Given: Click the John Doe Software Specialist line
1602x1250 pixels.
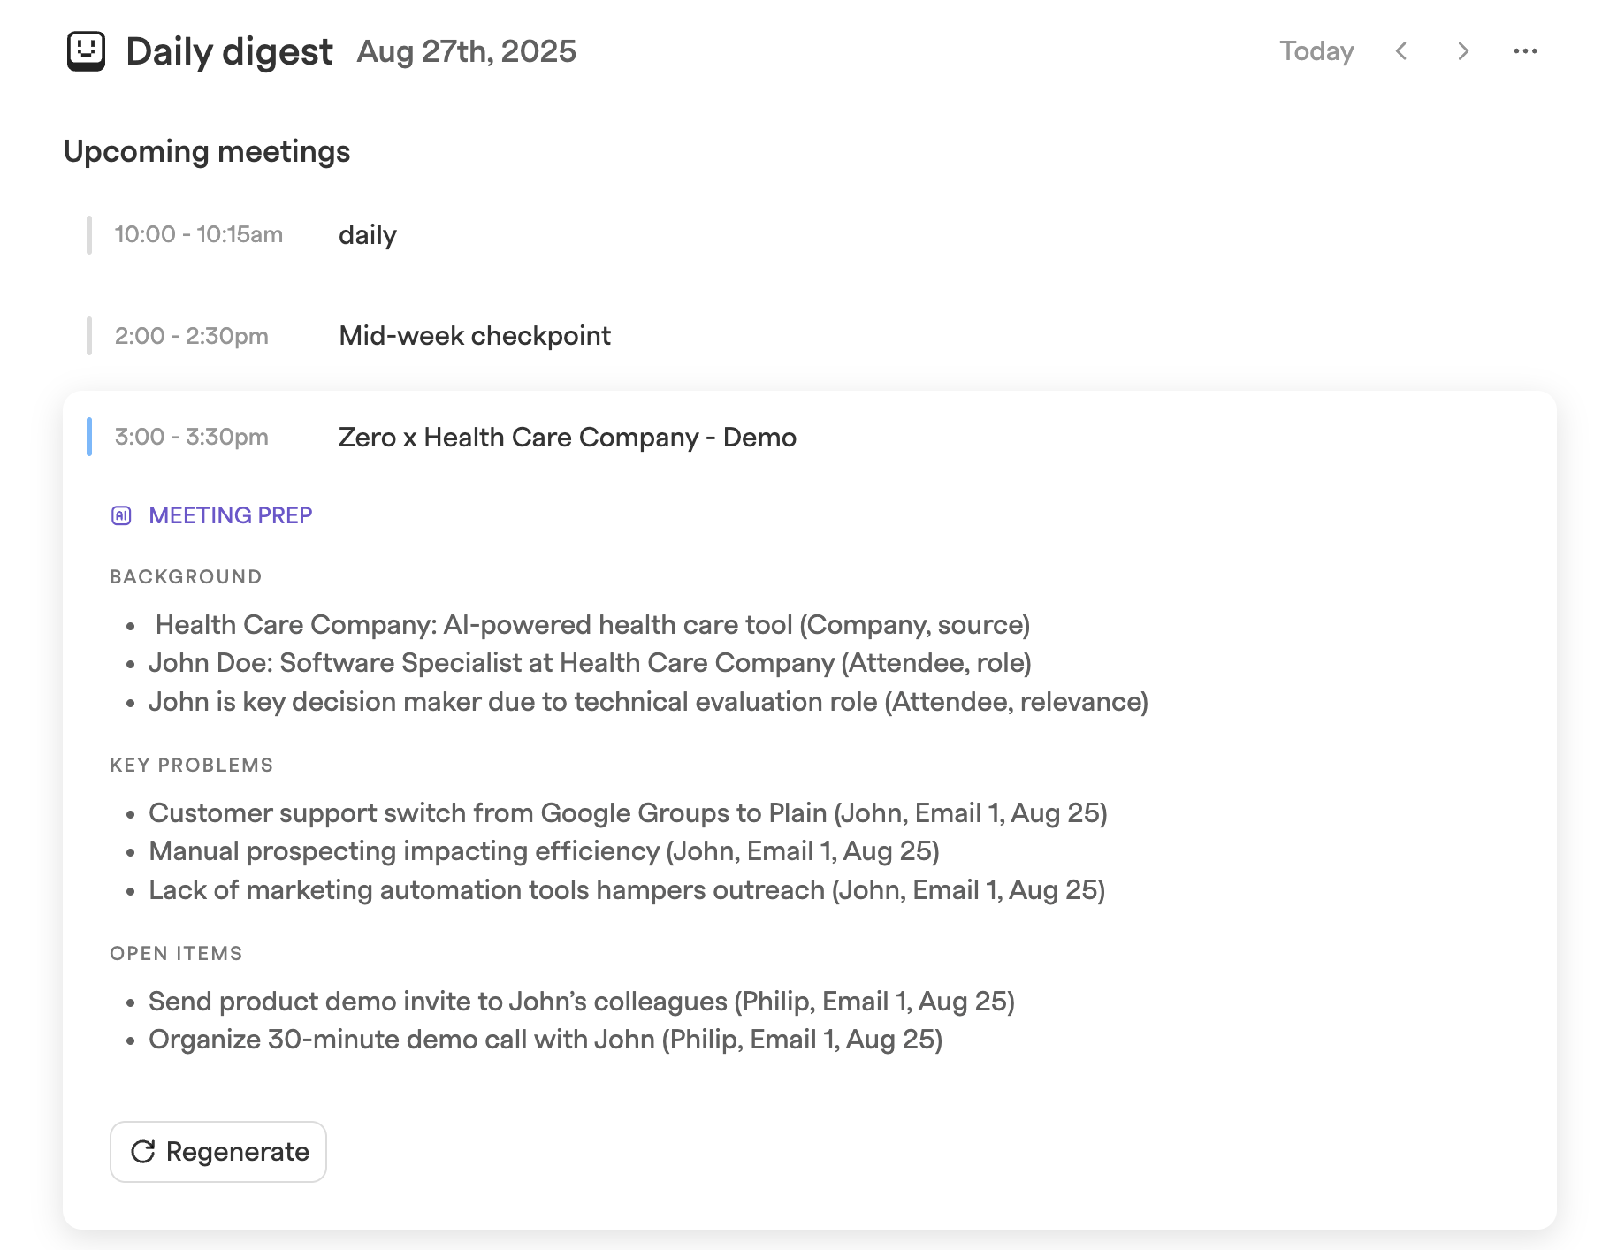Looking at the screenshot, I should click(590, 663).
